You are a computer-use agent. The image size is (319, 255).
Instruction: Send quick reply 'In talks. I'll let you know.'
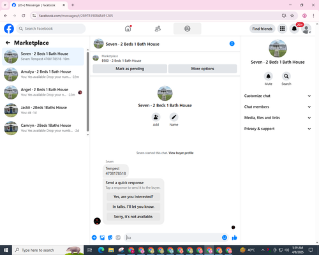pos(133,207)
